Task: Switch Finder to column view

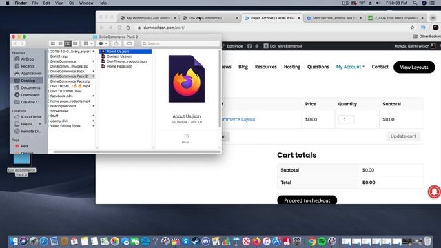Action: (x=68, y=43)
